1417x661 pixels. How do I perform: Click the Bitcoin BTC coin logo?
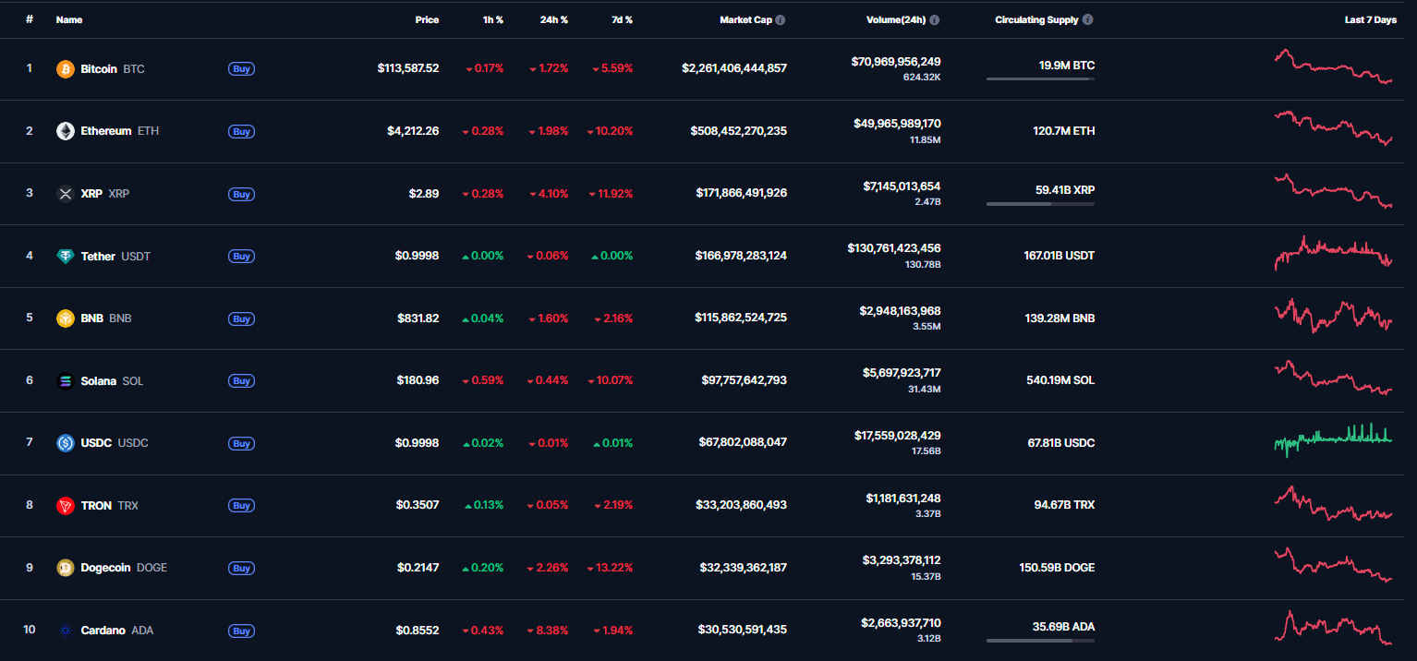click(65, 68)
